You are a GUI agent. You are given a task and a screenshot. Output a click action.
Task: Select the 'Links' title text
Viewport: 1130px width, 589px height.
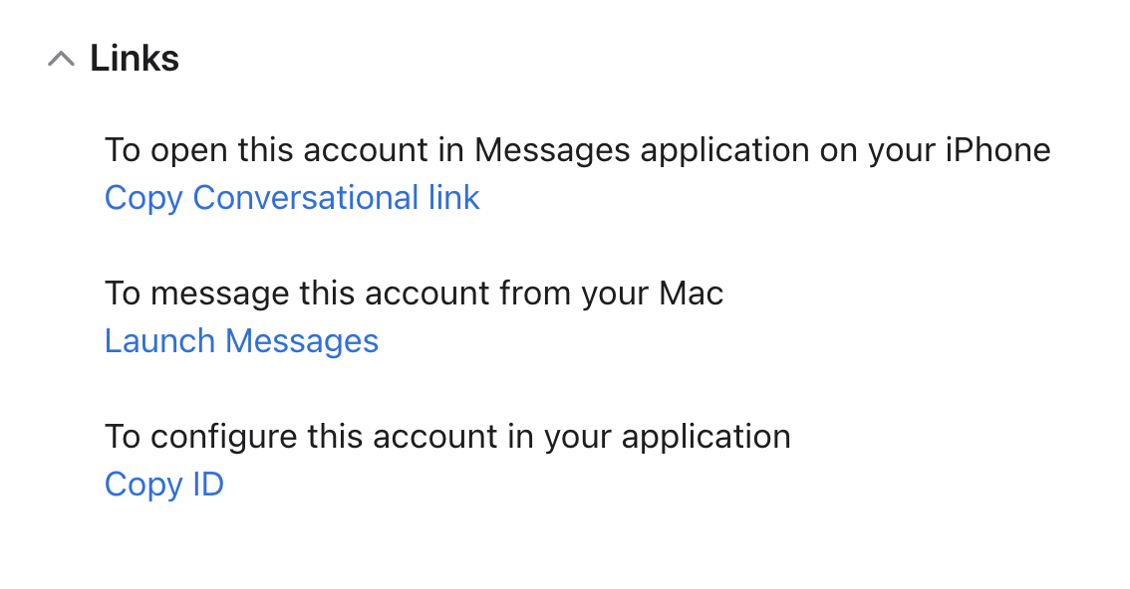135,59
